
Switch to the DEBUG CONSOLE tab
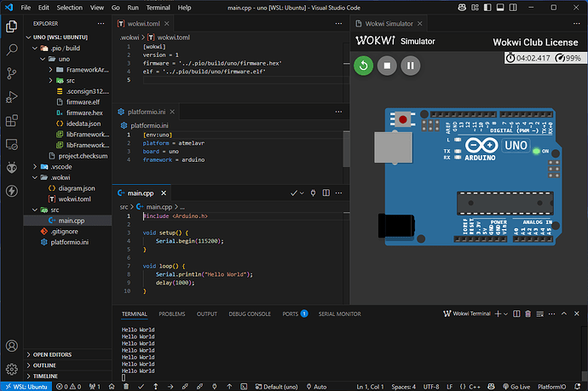pos(250,314)
